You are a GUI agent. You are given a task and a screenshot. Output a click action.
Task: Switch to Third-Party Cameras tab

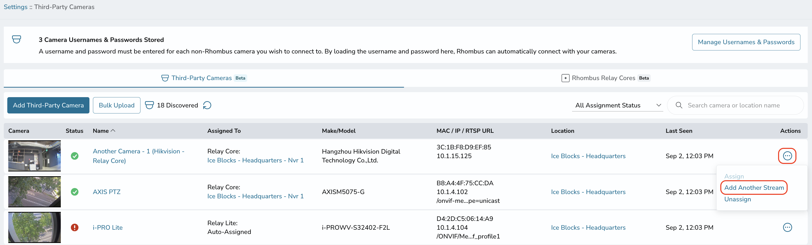pos(204,78)
